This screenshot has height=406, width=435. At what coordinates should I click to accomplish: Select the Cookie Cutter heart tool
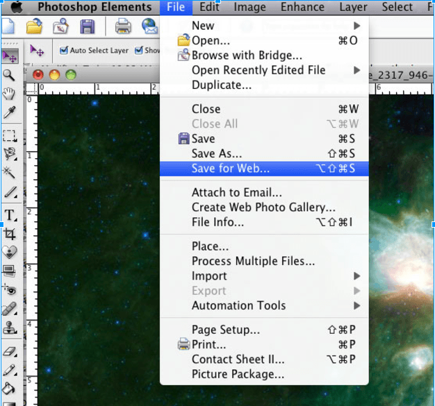(x=10, y=252)
